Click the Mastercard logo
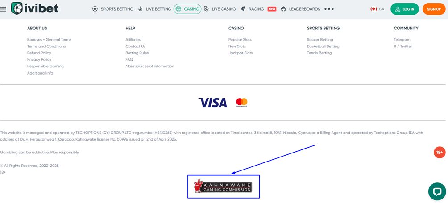Image resolution: width=448 pixels, height=203 pixels. tap(242, 103)
